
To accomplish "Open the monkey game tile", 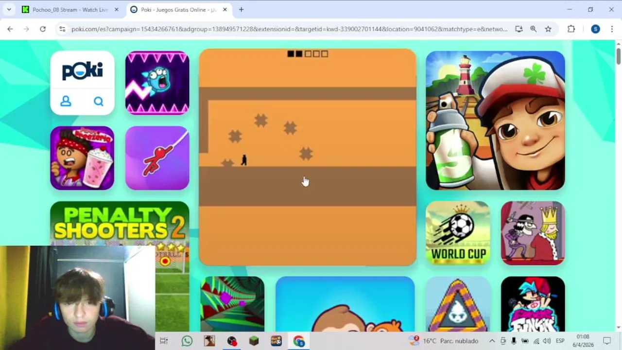I will click(x=345, y=304).
